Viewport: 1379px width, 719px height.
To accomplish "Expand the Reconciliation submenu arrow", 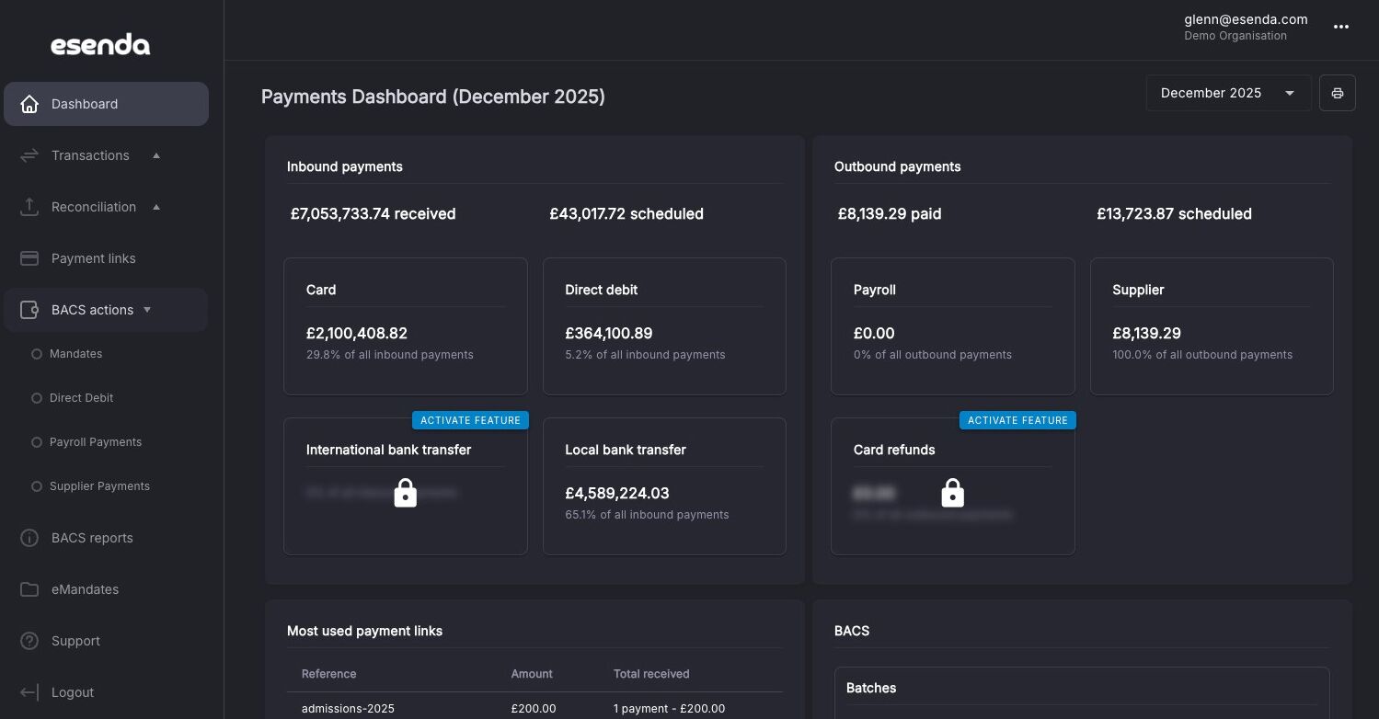I will tap(156, 207).
